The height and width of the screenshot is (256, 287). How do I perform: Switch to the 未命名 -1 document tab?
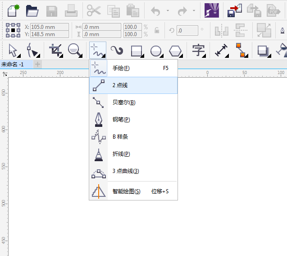16,65
